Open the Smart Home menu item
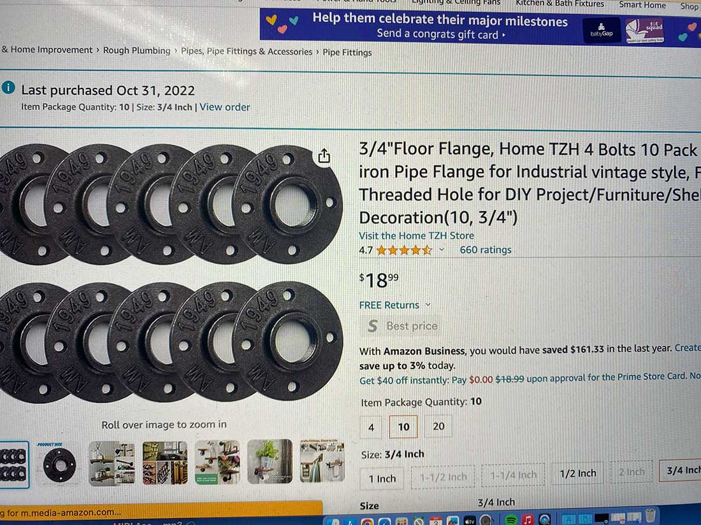Image resolution: width=701 pixels, height=525 pixels. pos(642,5)
